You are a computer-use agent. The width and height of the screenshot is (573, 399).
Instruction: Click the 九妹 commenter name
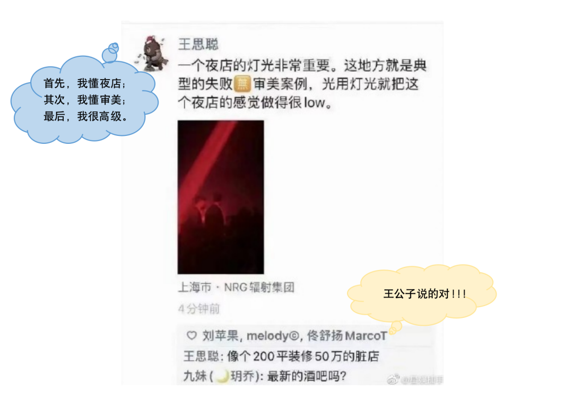click(x=195, y=376)
